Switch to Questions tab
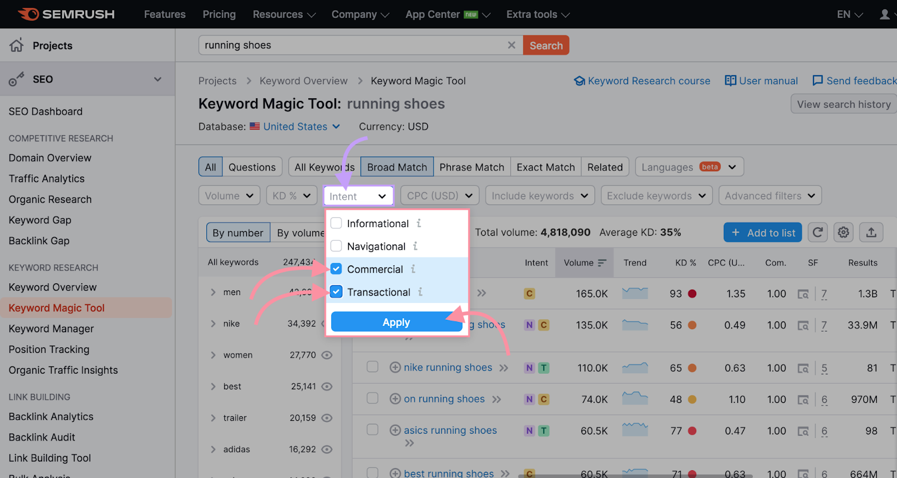The height and width of the screenshot is (478, 897). [x=252, y=167]
